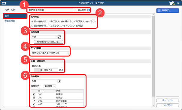Enable the 個人利用 checkbox

76,10
